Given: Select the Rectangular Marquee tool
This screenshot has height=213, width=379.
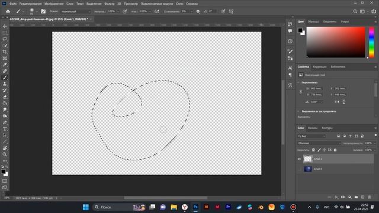Looking at the screenshot, I should pos(5,33).
